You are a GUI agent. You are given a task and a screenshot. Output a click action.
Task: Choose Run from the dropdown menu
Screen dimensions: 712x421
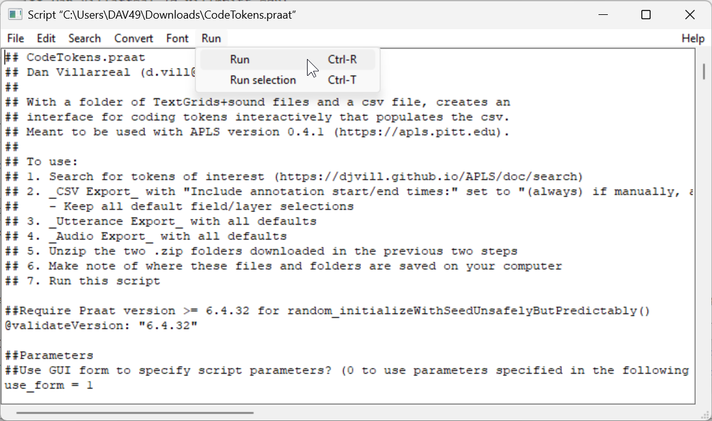[x=240, y=60]
